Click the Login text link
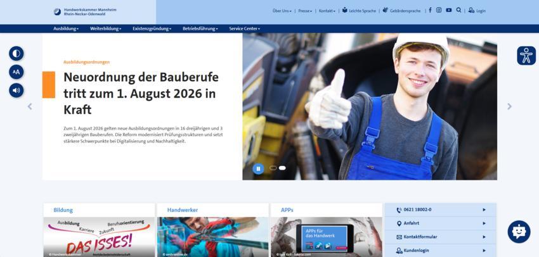The image size is (539, 257). (x=481, y=11)
